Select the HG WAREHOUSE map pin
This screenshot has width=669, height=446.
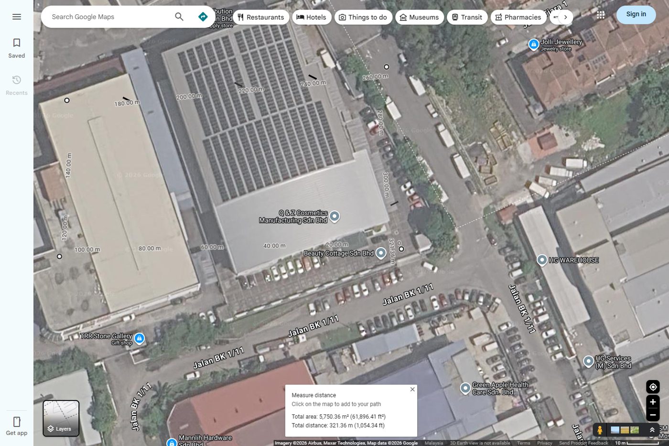tap(542, 260)
